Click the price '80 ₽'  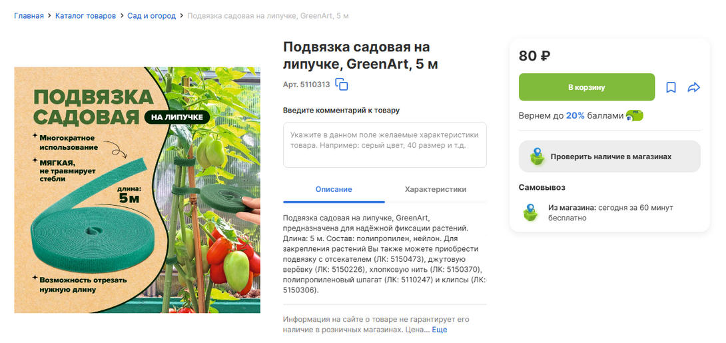tap(534, 56)
